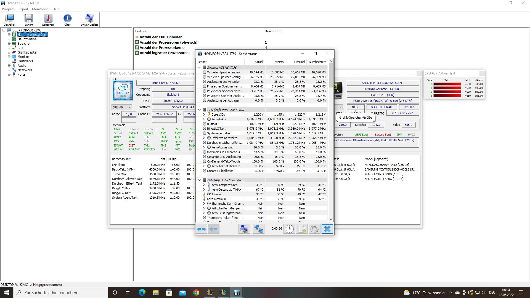This screenshot has height=298, width=530.
Task: Expand sensor window width with arrows icon
Action: 202,229
